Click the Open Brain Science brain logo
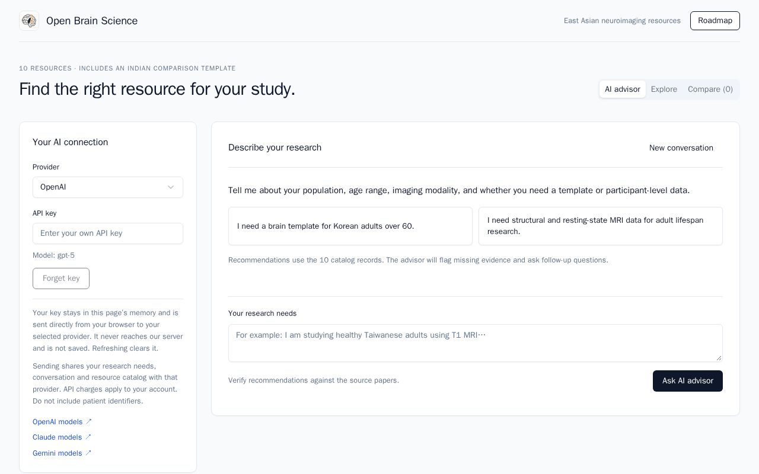759x474 pixels. 29,21
